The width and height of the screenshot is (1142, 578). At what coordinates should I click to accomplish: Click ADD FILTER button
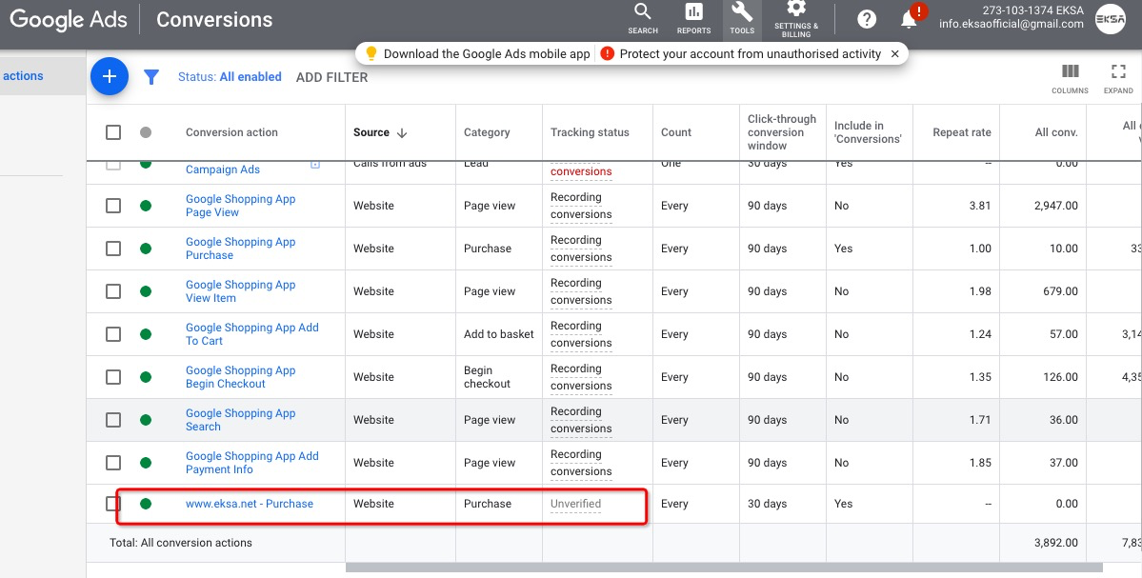(331, 77)
